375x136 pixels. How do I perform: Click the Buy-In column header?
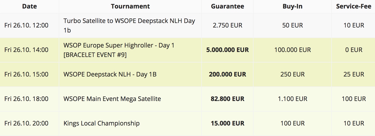tap(292, 6)
